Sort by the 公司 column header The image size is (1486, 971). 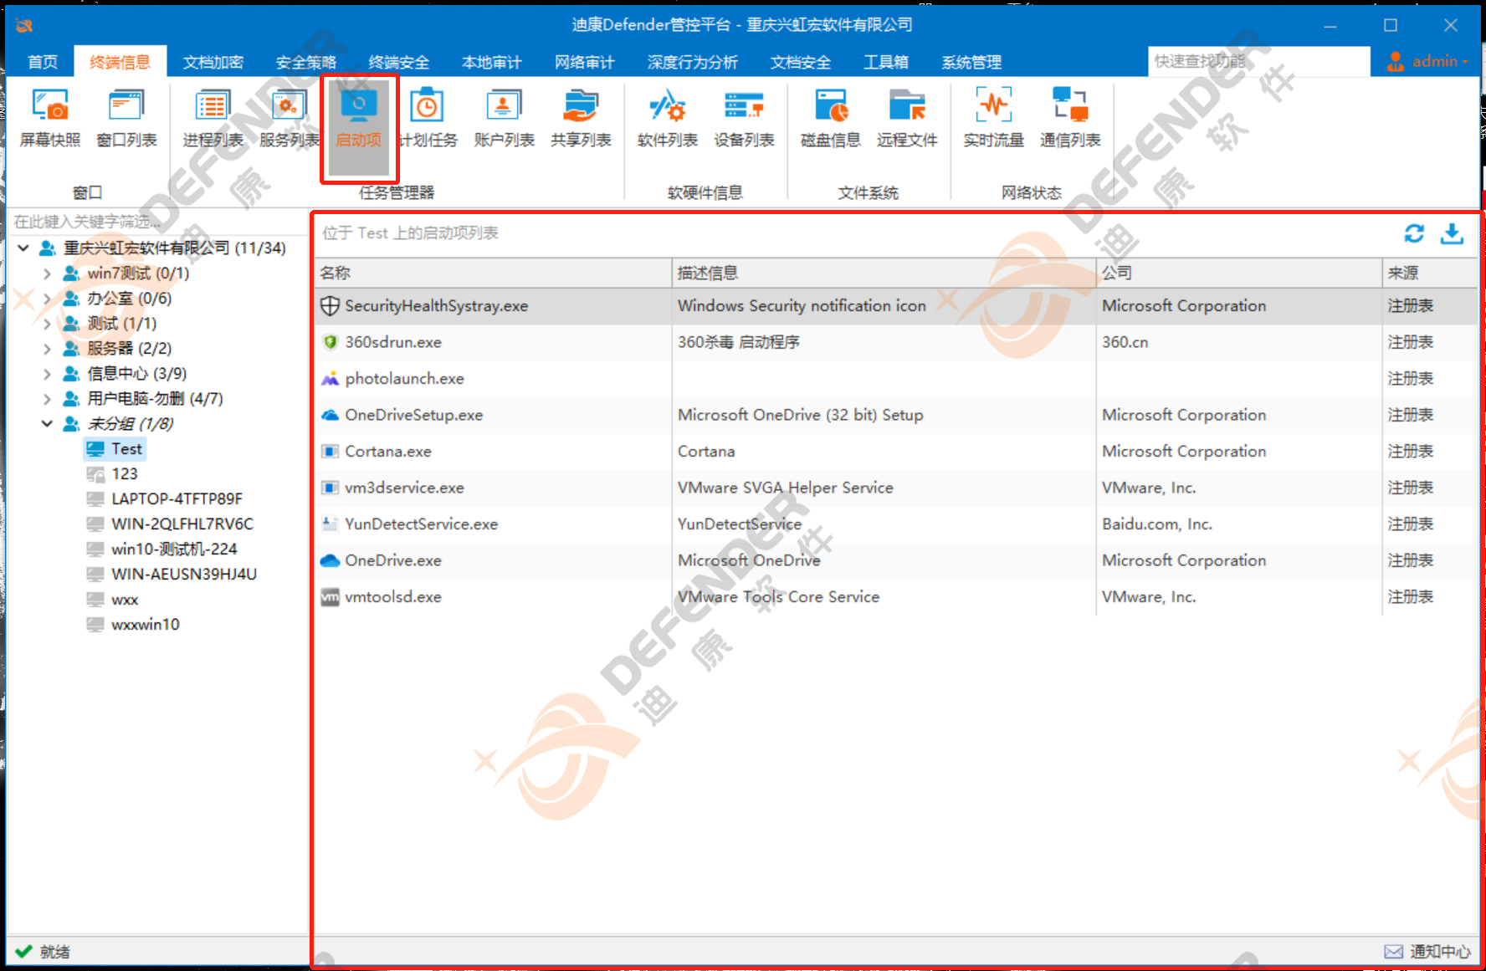coord(1239,273)
